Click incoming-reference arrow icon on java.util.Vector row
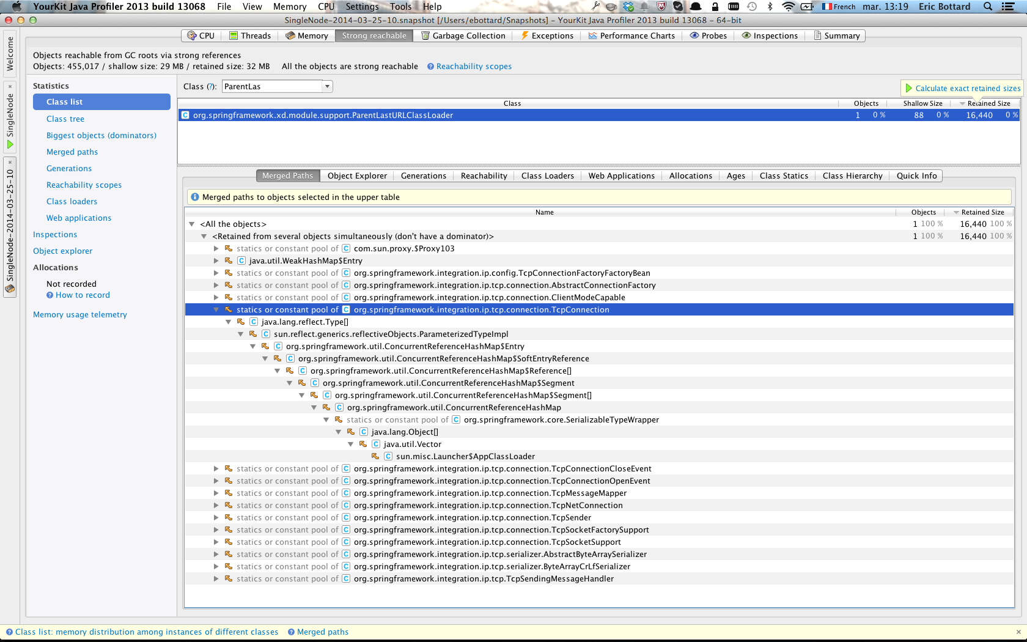The height and width of the screenshot is (642, 1027). click(x=363, y=444)
